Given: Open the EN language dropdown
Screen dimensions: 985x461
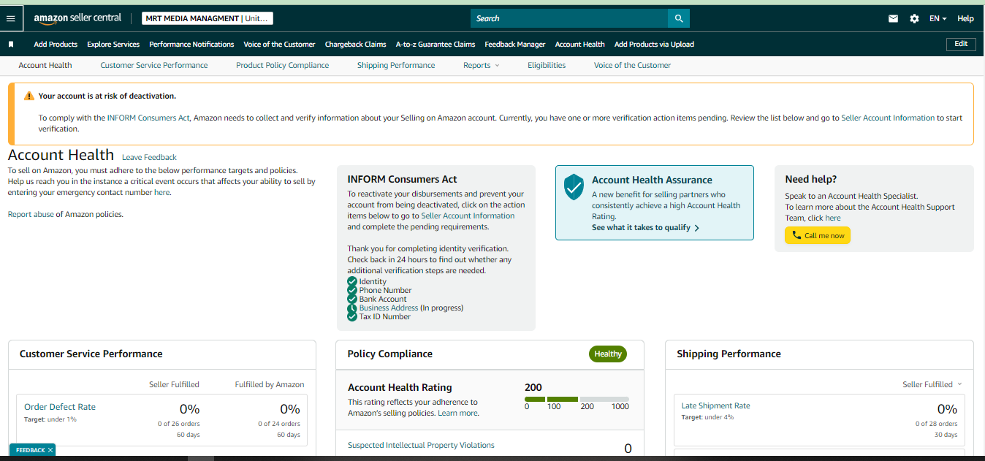Looking at the screenshot, I should [938, 19].
